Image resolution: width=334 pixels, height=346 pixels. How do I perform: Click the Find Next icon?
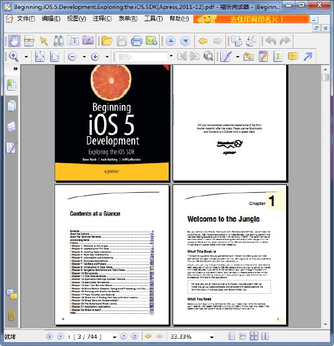[x=195, y=57]
